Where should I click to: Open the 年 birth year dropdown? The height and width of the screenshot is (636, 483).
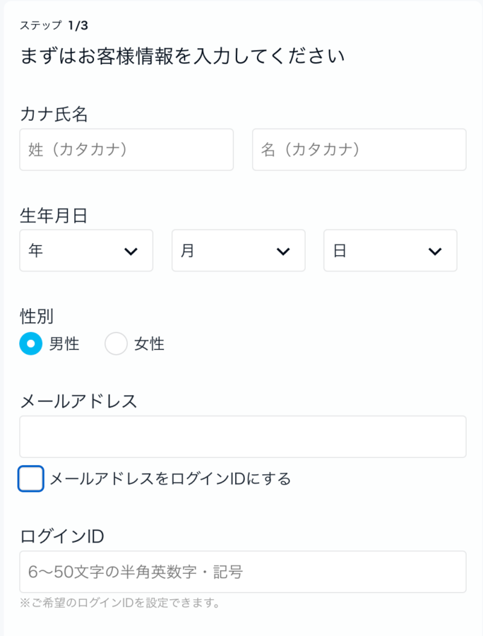[86, 251]
